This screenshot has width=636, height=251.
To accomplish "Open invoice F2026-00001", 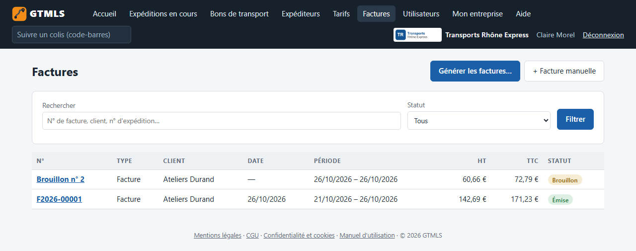I will click(x=59, y=199).
